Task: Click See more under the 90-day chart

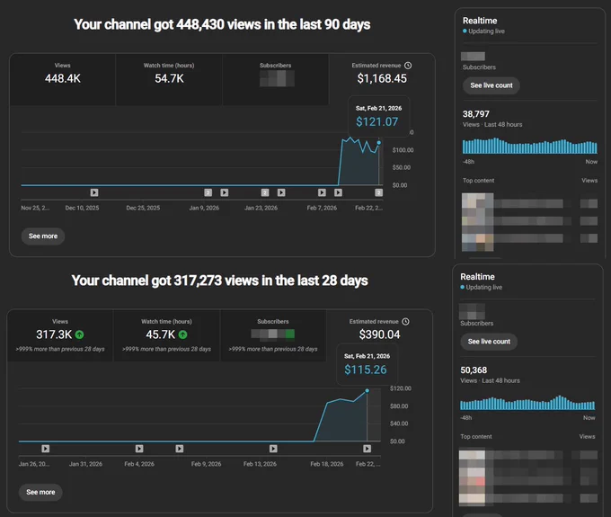Action: [x=43, y=236]
